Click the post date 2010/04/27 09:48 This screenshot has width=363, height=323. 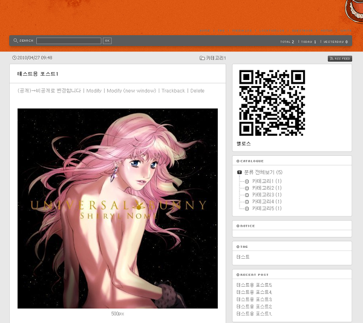34,58
